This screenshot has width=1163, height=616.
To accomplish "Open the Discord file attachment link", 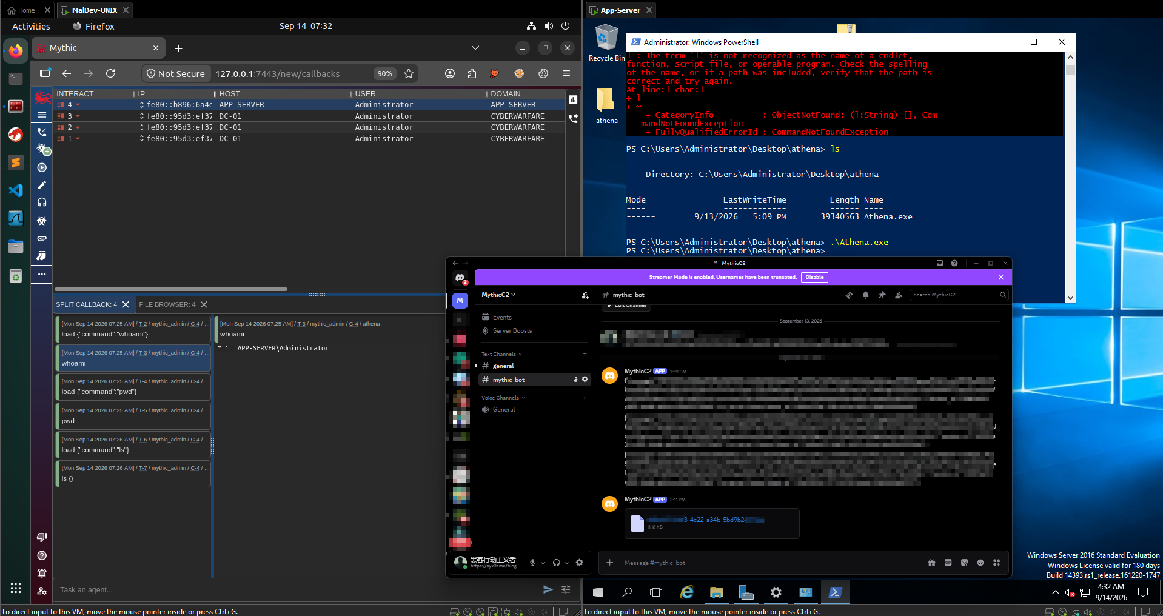I will click(x=705, y=520).
